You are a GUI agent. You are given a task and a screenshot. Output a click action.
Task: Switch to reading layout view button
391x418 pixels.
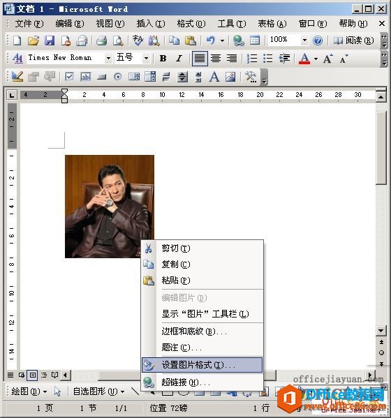point(54,375)
